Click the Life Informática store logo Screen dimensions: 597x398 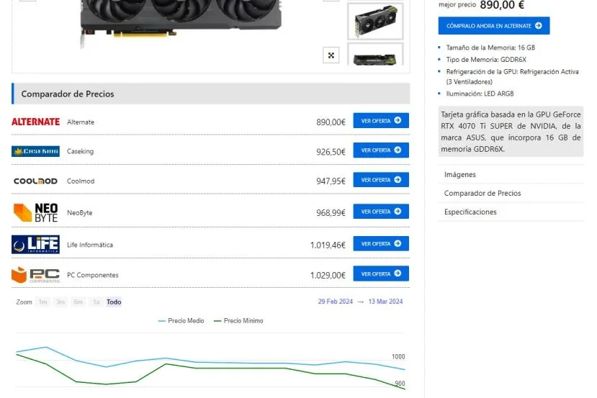36,244
